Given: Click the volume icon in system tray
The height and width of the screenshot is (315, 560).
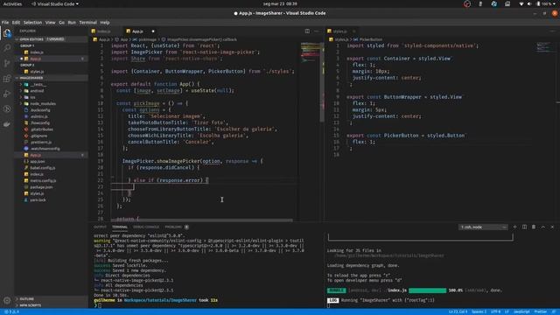Looking at the screenshot, I should (529, 3).
